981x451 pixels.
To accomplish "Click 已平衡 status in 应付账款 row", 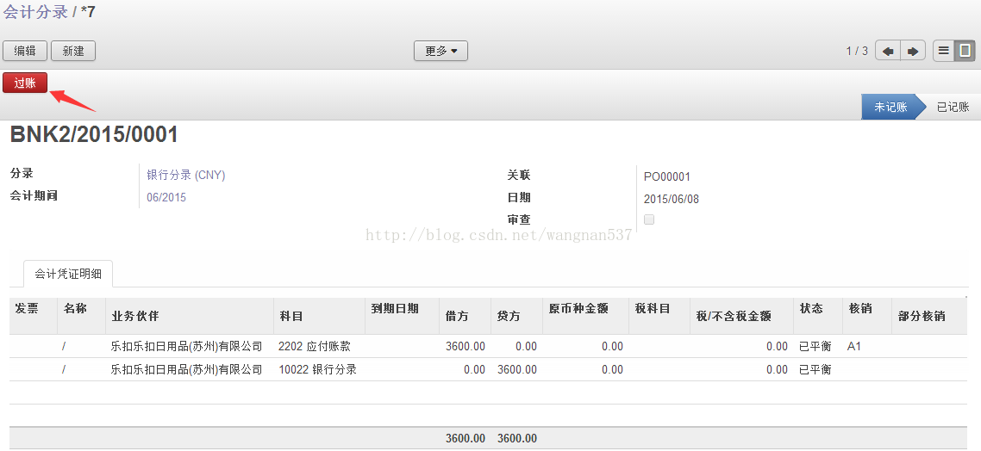I will point(815,346).
